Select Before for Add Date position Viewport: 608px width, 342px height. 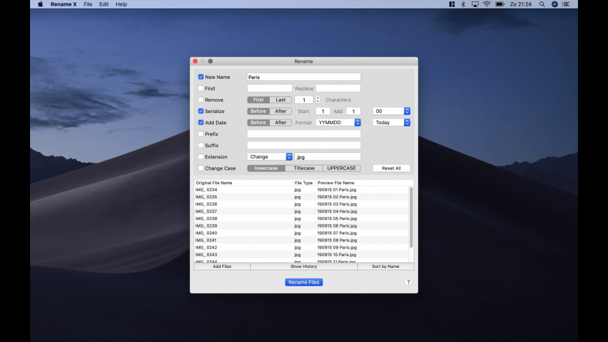point(259,122)
